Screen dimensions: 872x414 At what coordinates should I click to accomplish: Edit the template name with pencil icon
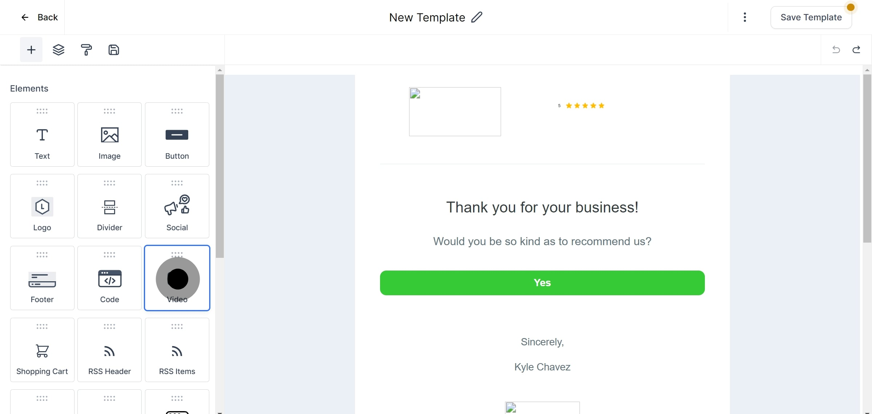pyautogui.click(x=477, y=17)
